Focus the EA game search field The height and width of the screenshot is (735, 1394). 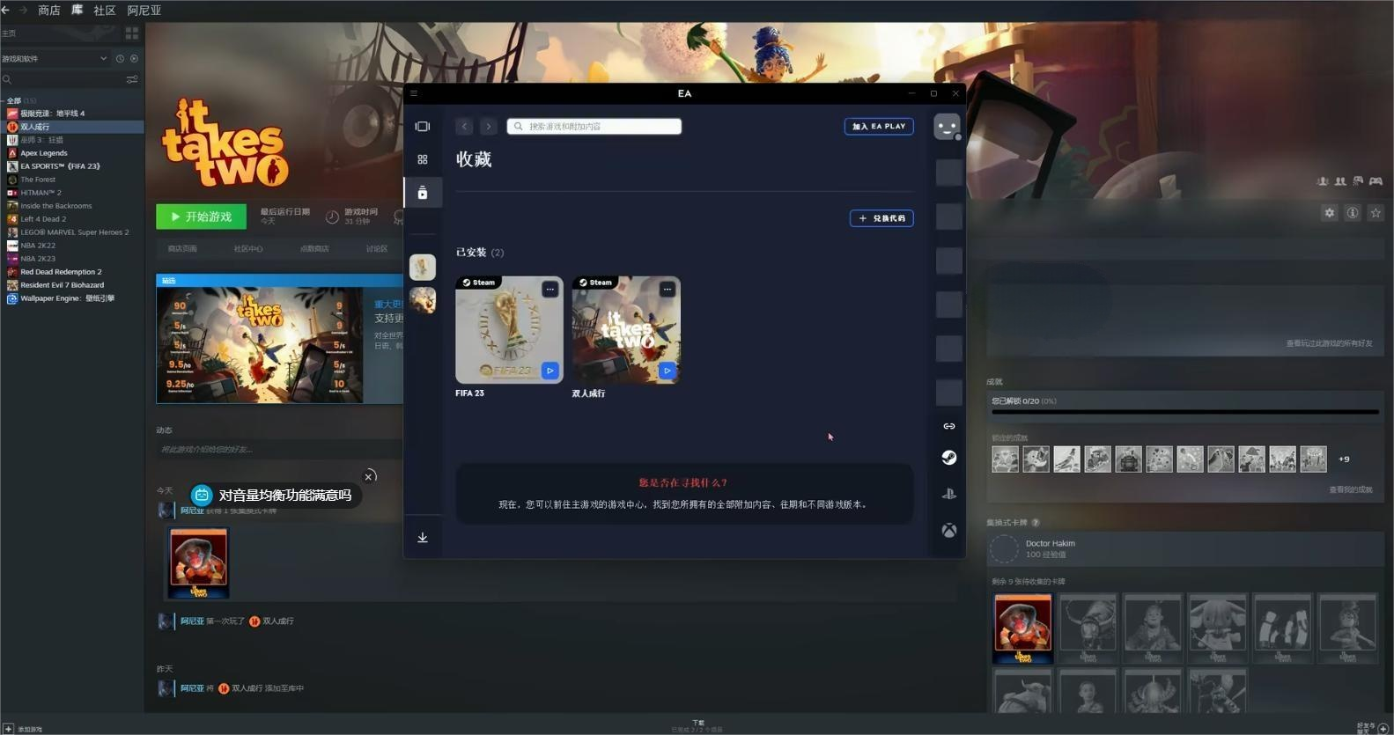[x=594, y=126]
